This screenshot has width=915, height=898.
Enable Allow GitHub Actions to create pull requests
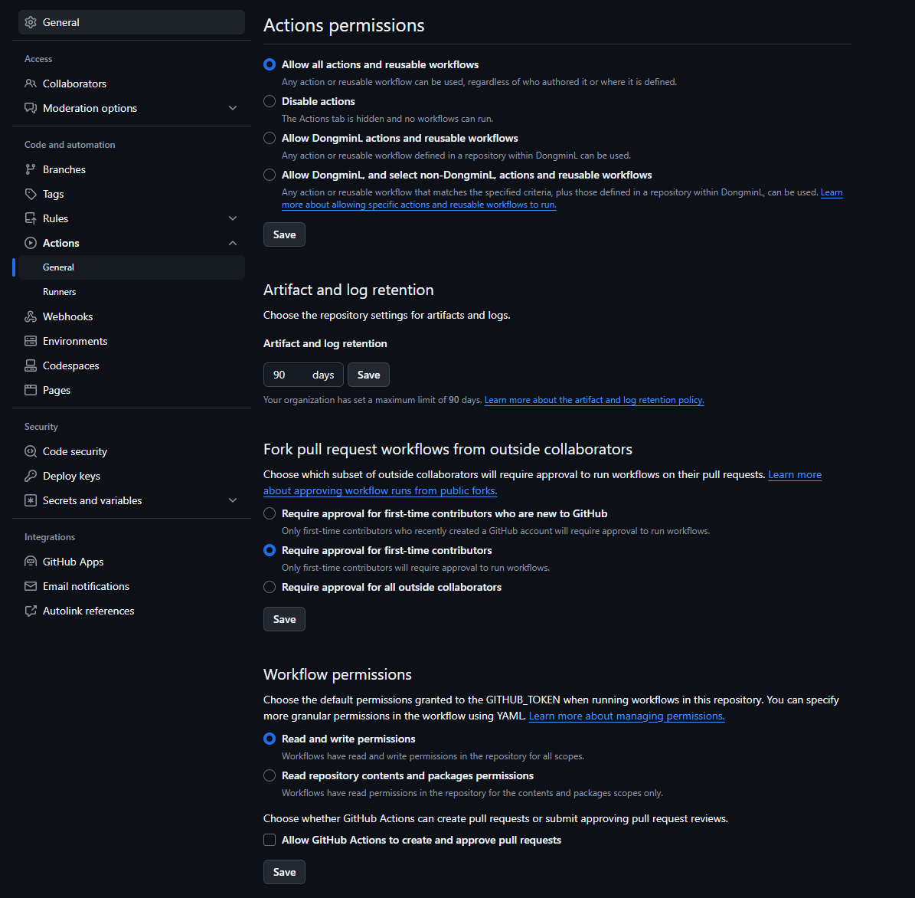[x=270, y=840]
